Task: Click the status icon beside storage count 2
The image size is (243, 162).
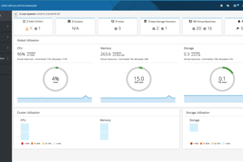Action: click(154, 29)
